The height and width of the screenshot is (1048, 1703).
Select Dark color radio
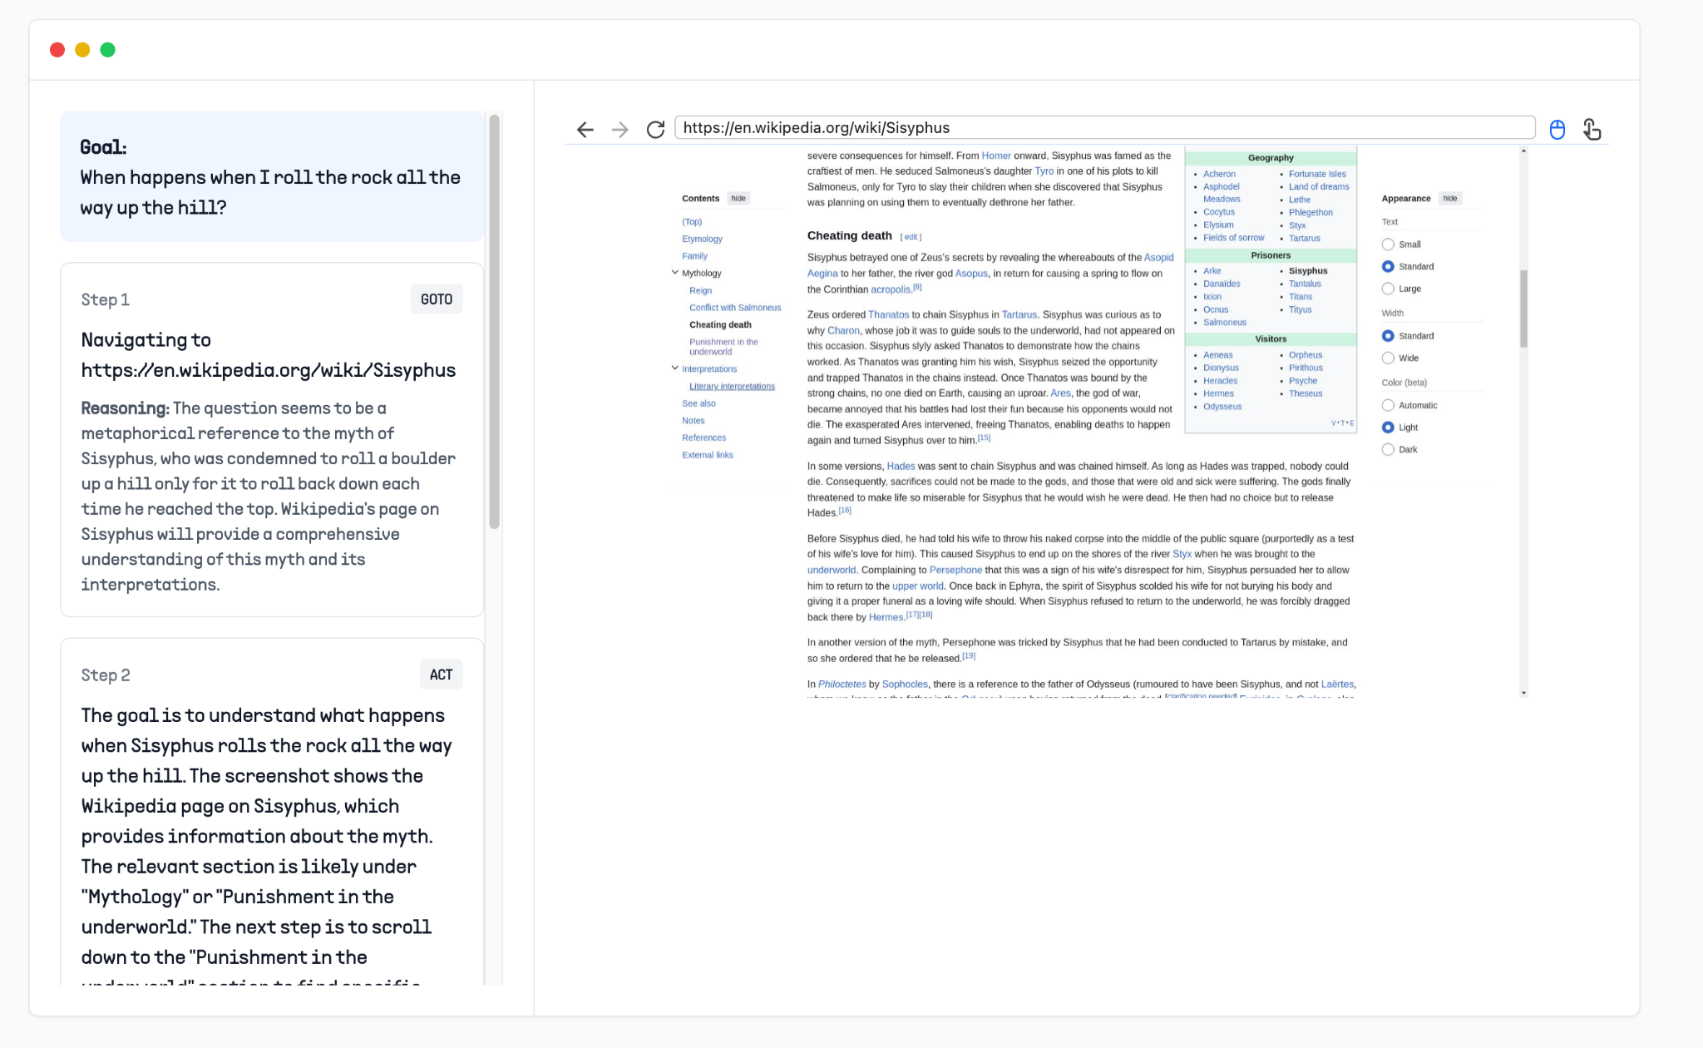click(x=1388, y=449)
